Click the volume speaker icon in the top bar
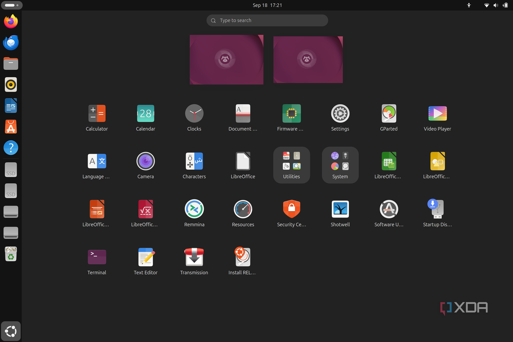Screen dimensions: 513x342 [x=496, y=5]
